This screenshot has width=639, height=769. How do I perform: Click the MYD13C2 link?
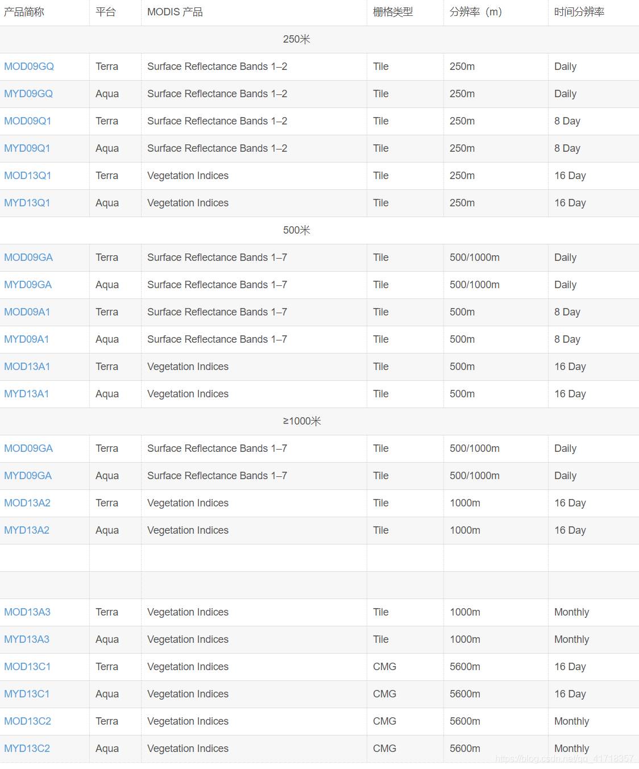(x=27, y=749)
